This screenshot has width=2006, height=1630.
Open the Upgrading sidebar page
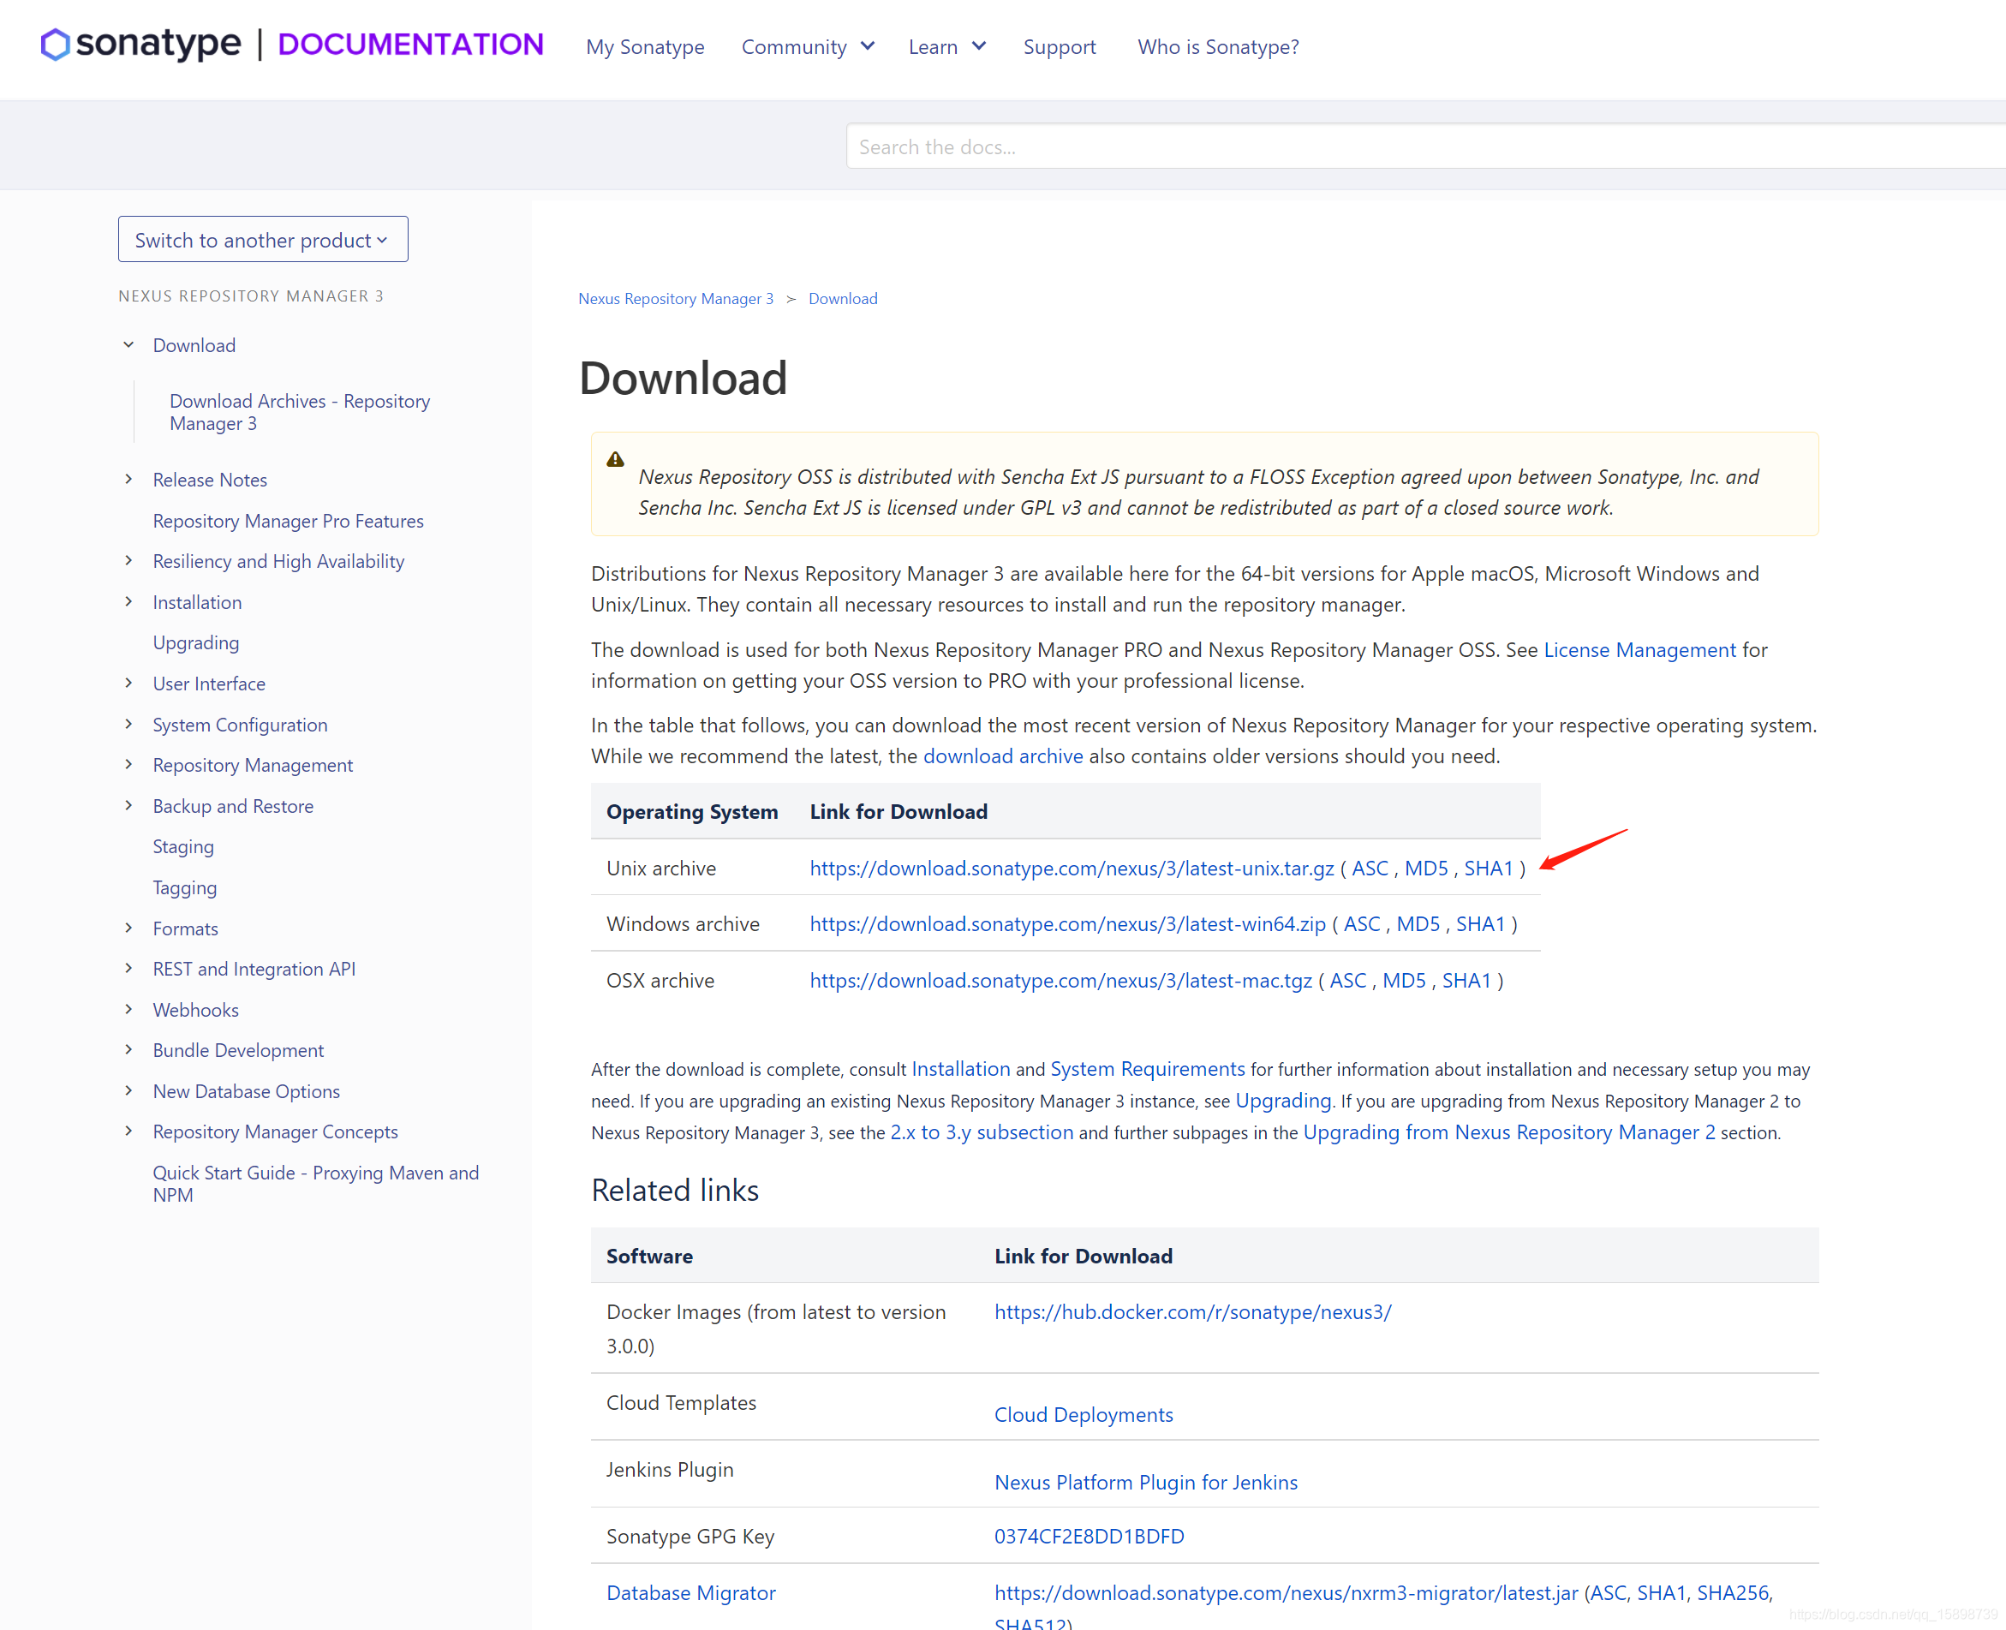tap(196, 642)
